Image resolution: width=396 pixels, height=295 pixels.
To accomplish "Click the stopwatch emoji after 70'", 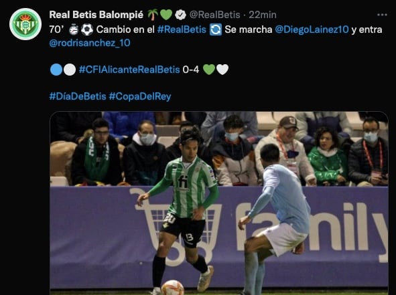I will point(74,29).
